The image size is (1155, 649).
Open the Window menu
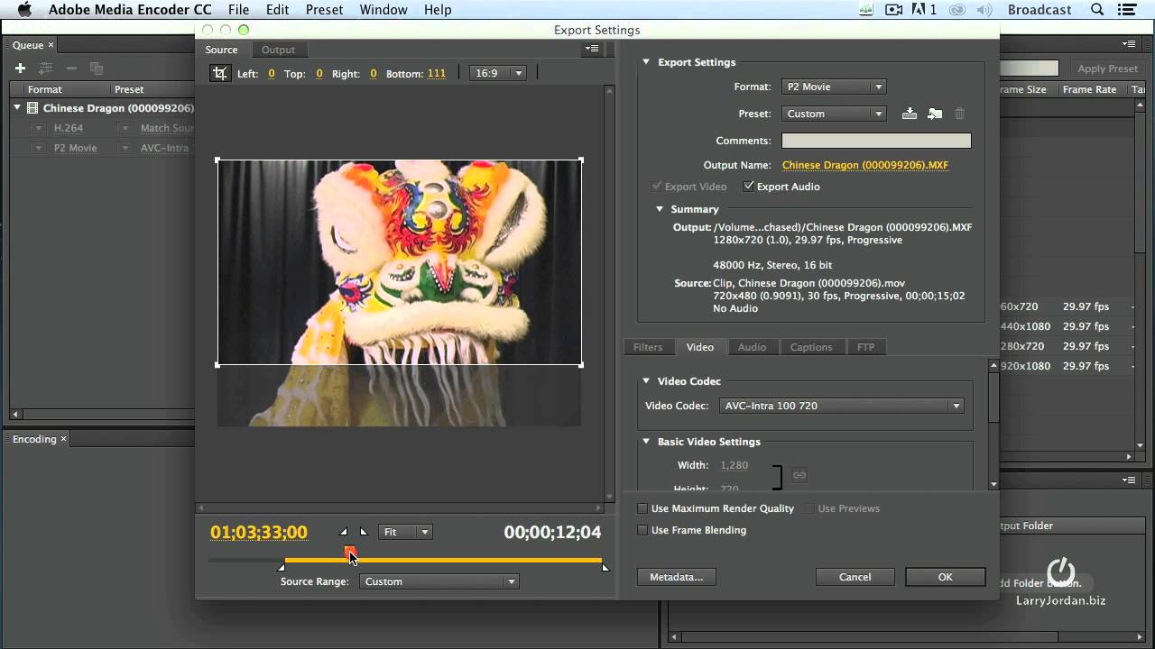tap(383, 10)
